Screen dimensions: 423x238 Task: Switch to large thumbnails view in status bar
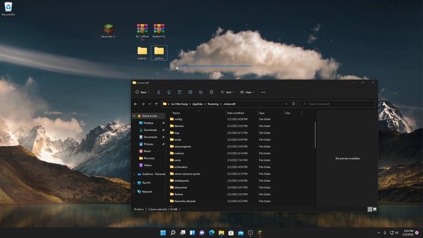pos(375,209)
